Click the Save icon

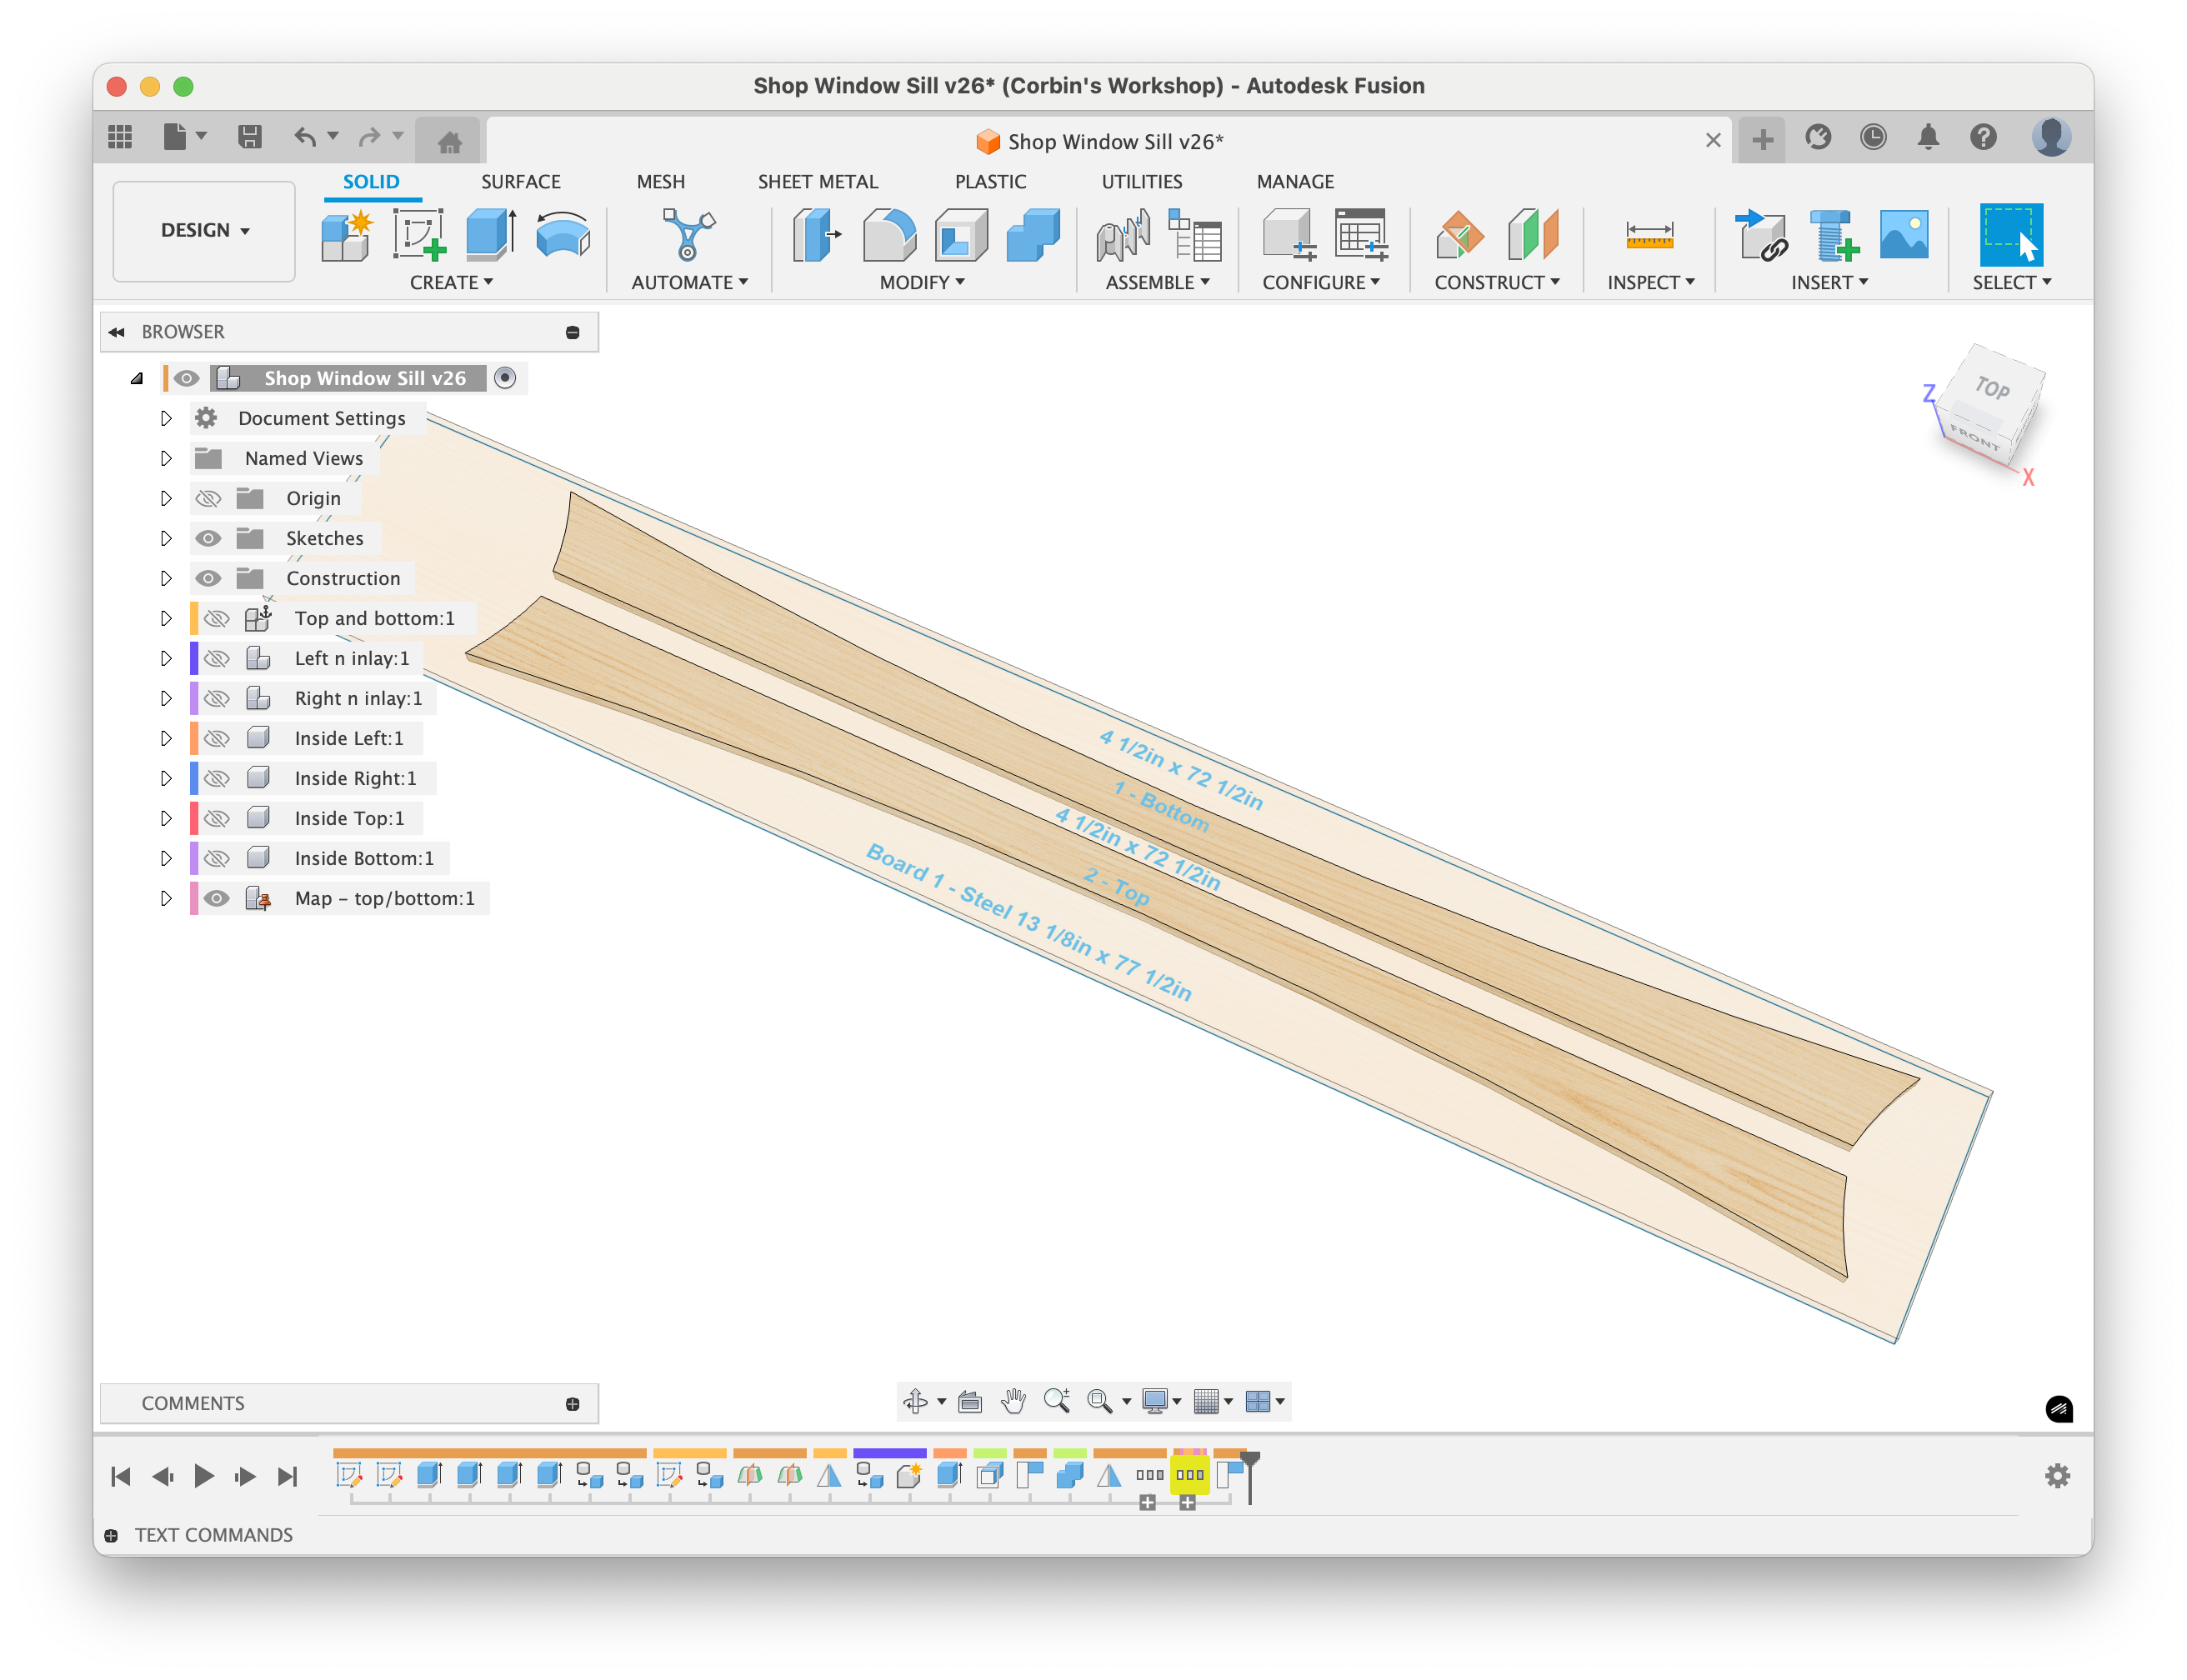pos(250,137)
